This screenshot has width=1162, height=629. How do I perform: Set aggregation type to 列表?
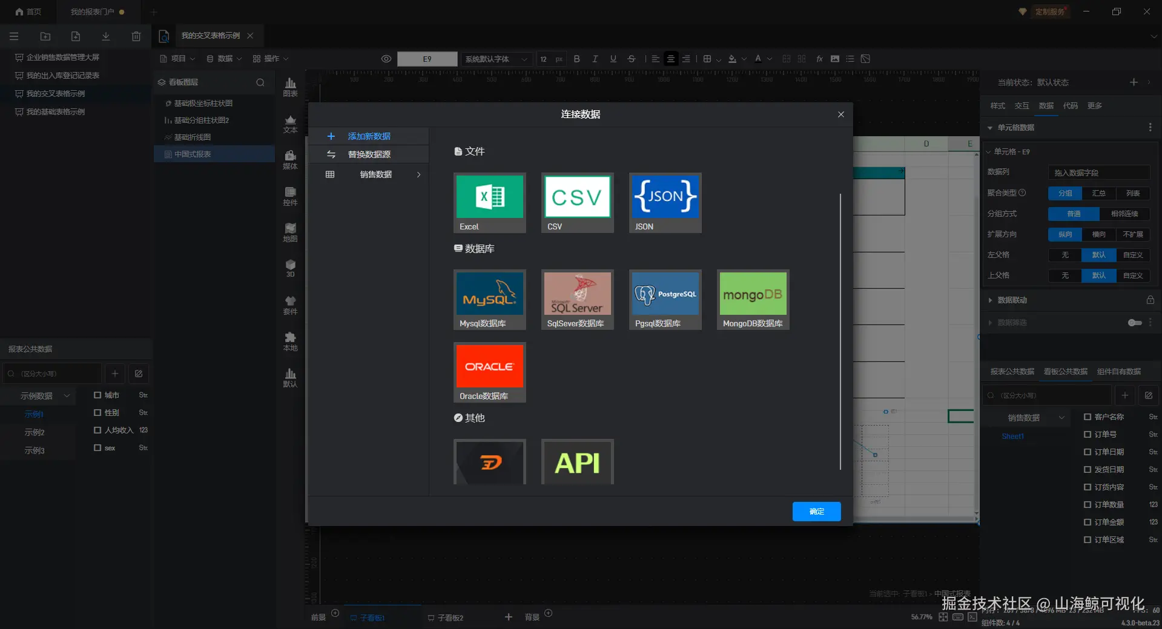point(1133,193)
